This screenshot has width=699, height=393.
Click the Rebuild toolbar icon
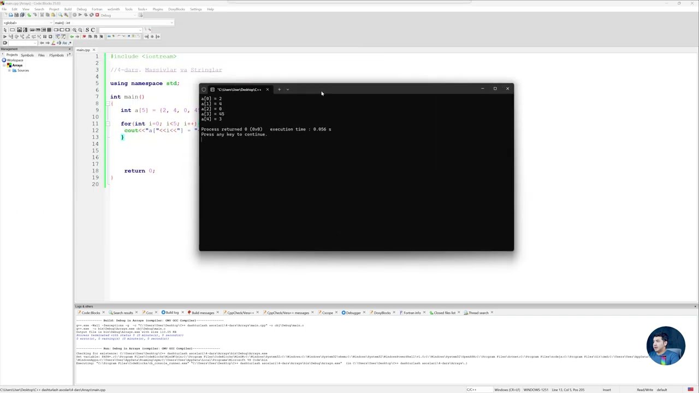(x=91, y=15)
